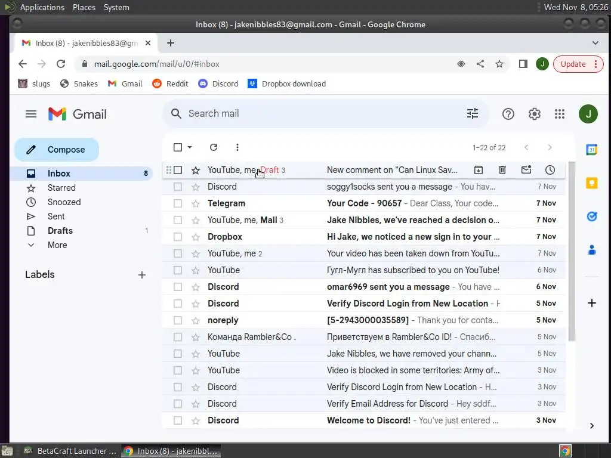
Task: Open a new Chrome tab
Action: (x=171, y=43)
